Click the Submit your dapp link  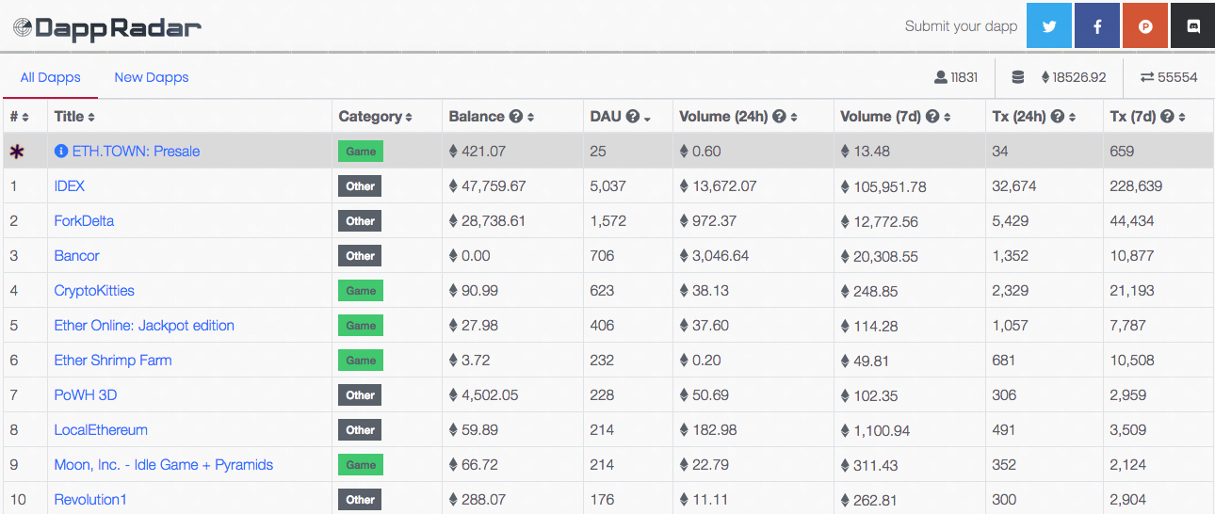click(x=961, y=26)
